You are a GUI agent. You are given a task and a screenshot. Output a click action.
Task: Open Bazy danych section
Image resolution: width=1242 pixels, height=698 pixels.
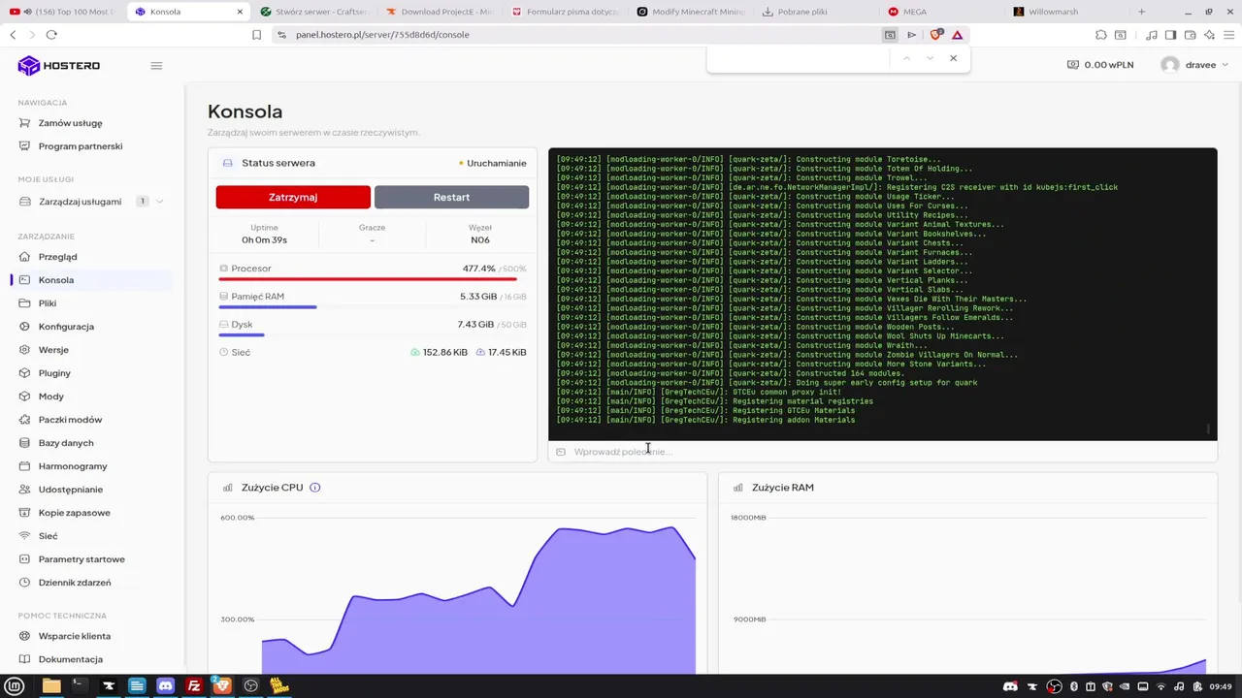pos(66,443)
